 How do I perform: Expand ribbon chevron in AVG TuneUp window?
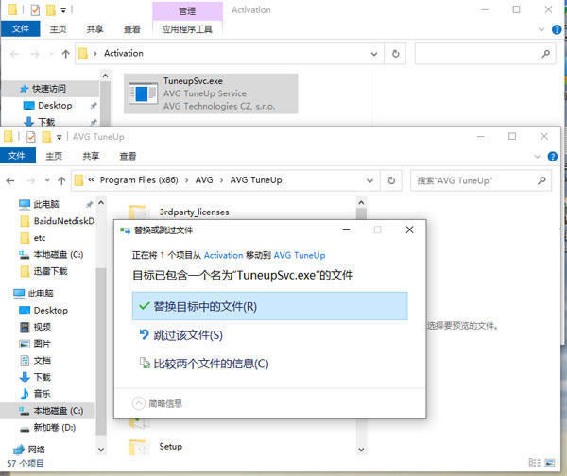537,157
